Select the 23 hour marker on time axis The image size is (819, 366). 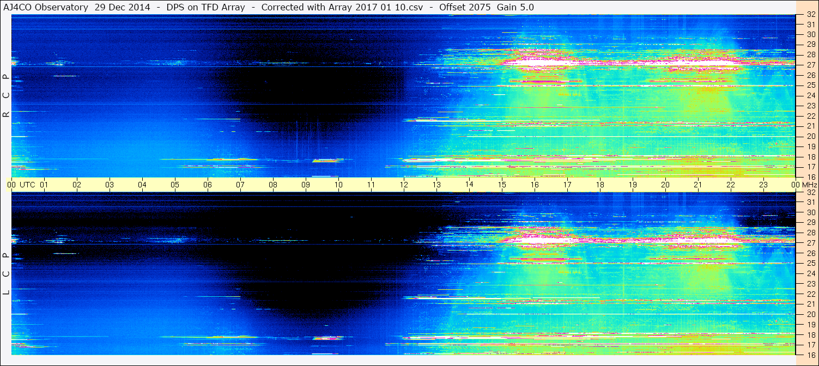click(763, 185)
